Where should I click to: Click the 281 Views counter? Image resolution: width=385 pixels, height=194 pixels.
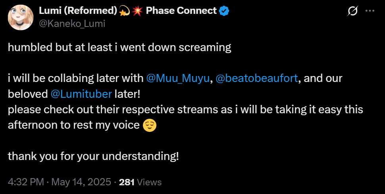click(x=140, y=182)
